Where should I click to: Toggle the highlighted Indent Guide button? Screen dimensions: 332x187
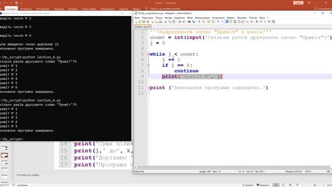point(227,22)
